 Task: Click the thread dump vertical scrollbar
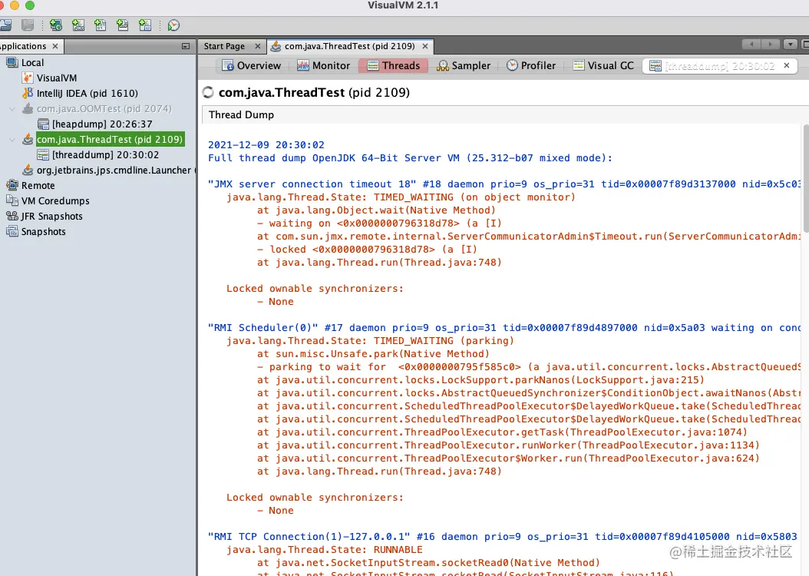point(806,179)
